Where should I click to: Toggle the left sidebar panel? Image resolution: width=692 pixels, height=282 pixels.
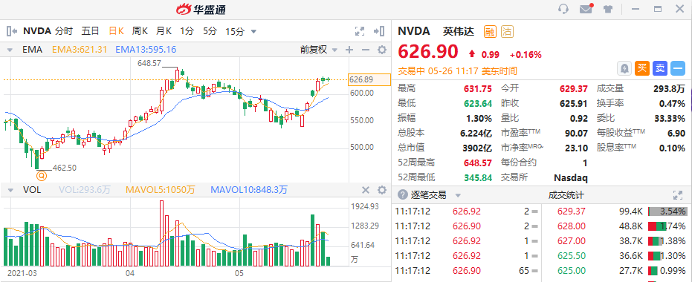tap(12, 31)
